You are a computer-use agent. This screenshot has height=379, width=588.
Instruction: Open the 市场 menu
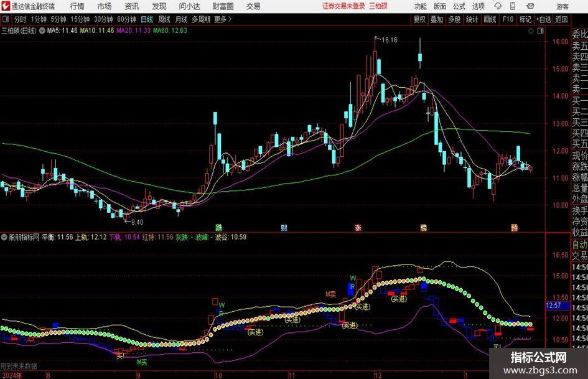pos(105,6)
